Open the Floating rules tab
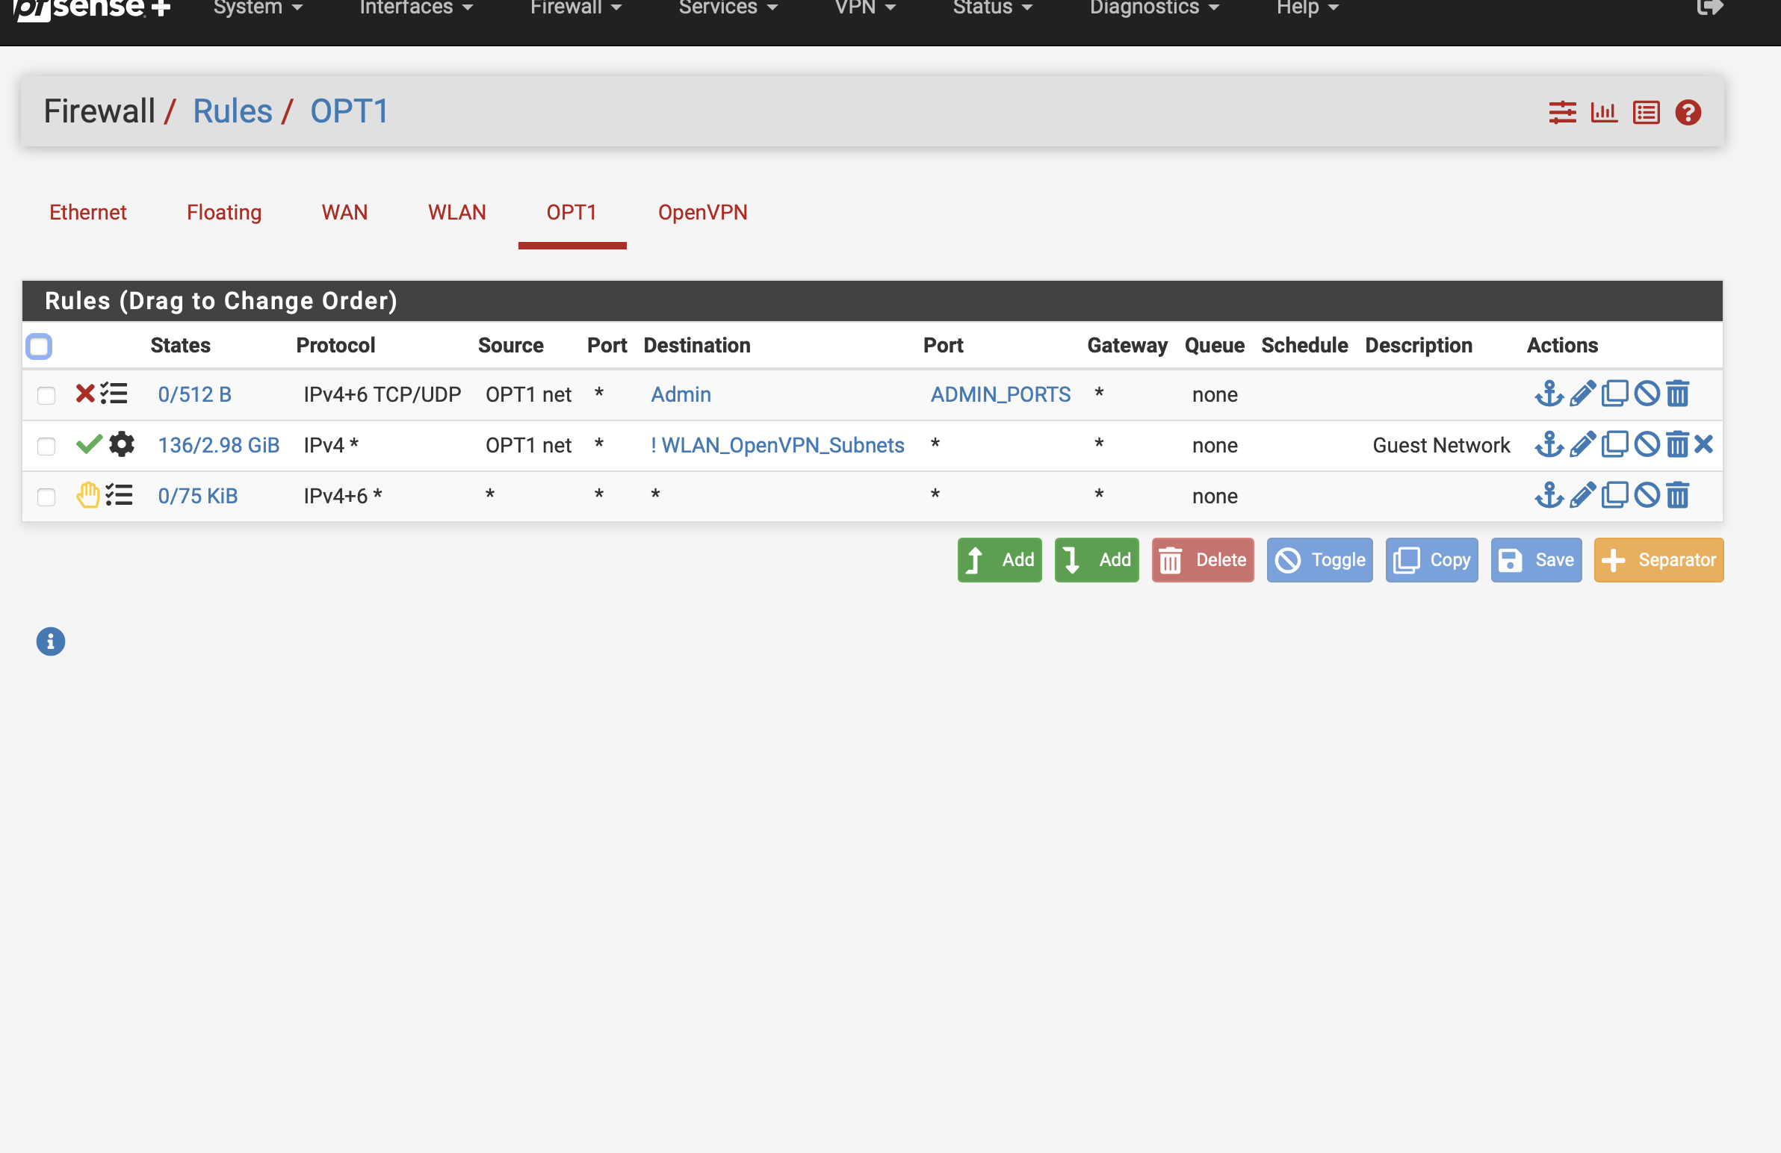This screenshot has height=1153, width=1781. pos(224,213)
